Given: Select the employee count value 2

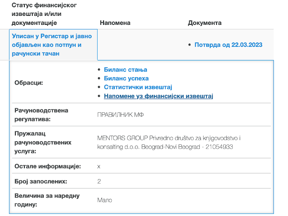Looking at the screenshot, I should [x=99, y=181].
